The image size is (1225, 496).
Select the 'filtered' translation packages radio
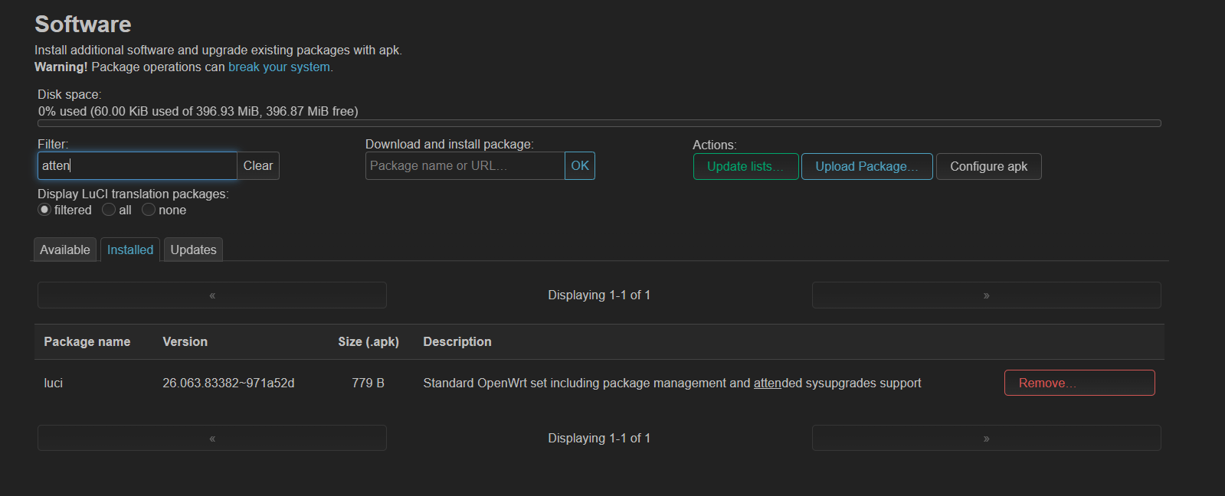[44, 210]
